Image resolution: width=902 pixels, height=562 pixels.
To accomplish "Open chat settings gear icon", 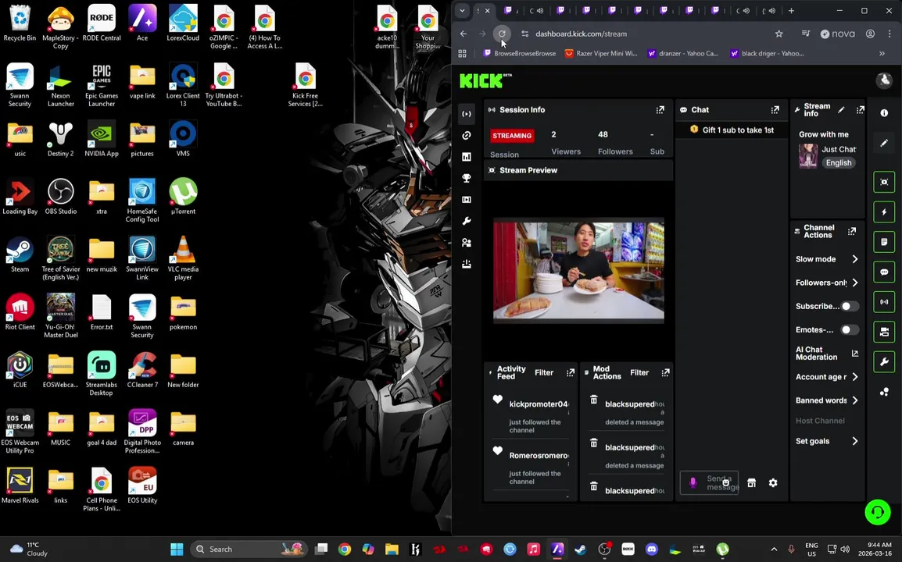I will point(773,482).
